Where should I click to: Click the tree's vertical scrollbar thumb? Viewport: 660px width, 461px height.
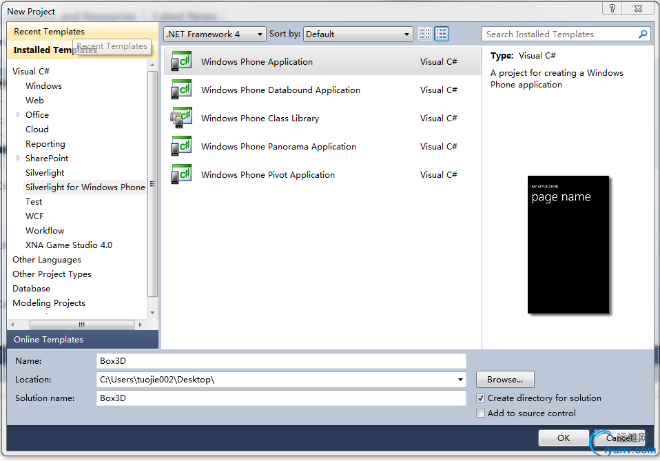coord(152,184)
